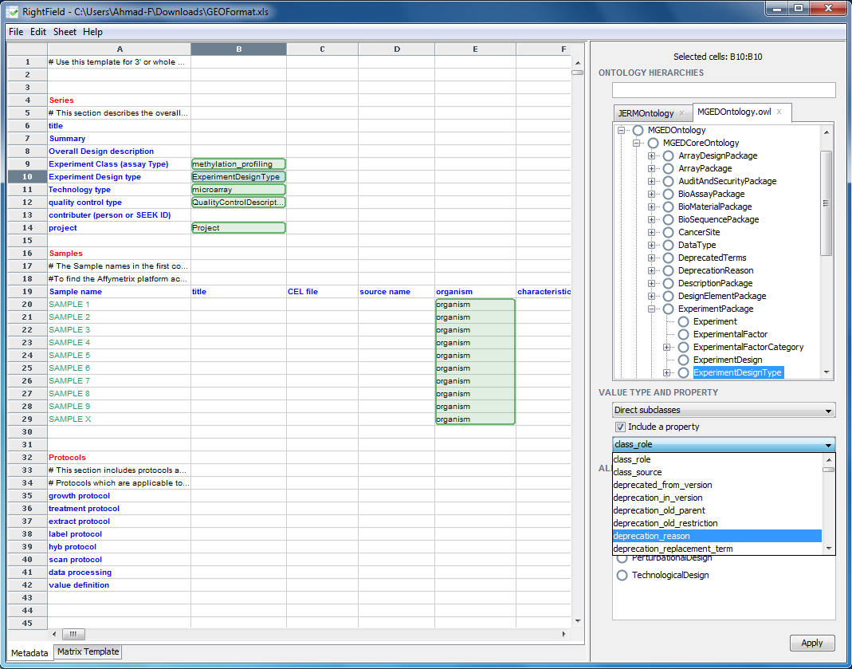
Task: Click the circle icon next to TechnologicalDesign
Action: tap(622, 575)
